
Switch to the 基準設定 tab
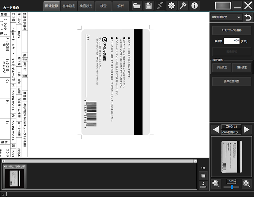[69, 6]
